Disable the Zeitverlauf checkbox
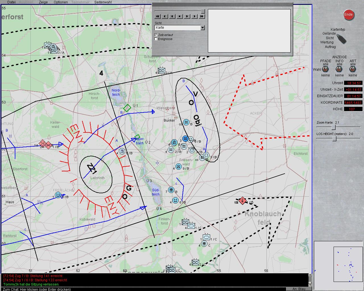364x291 pixels. 156,35
